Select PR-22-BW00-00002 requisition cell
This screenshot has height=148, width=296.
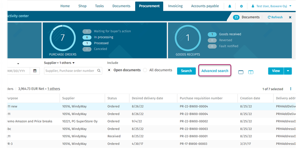coord(194,122)
